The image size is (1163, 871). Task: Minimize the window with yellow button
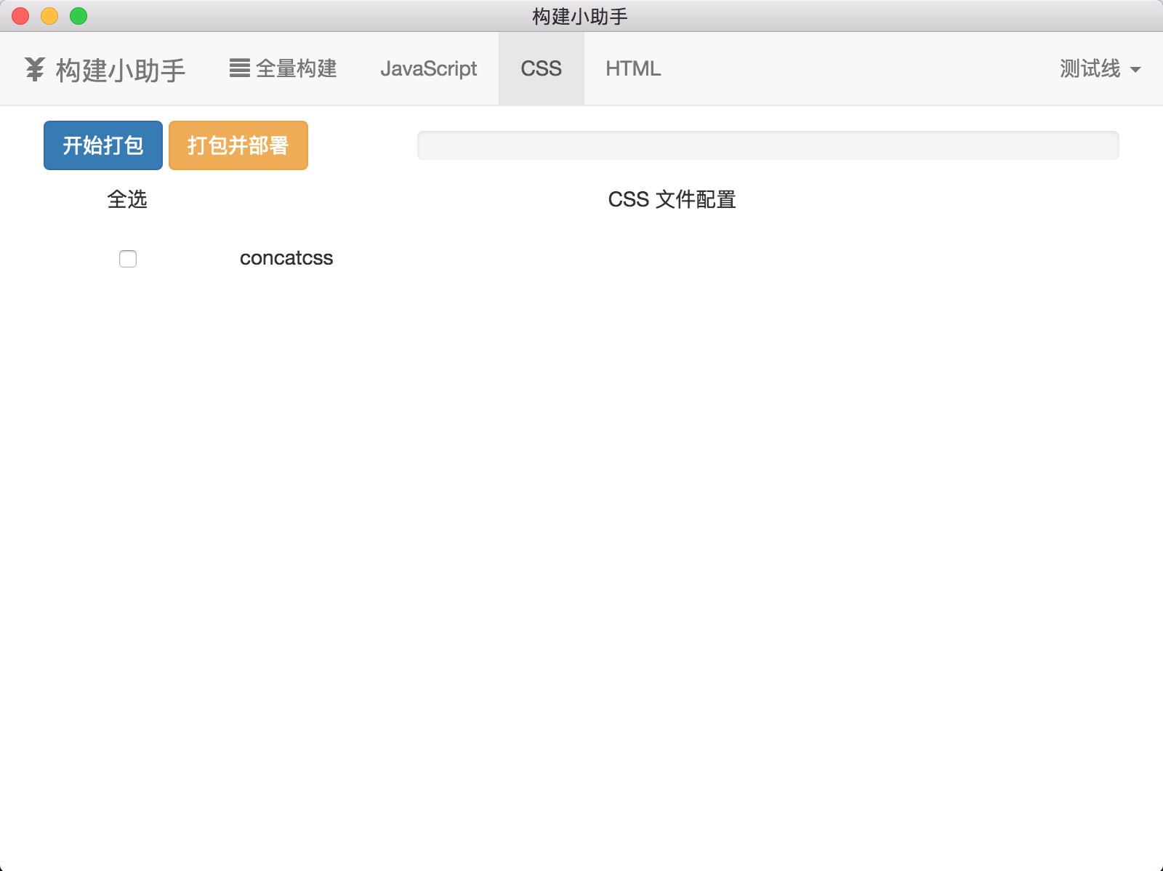click(49, 16)
